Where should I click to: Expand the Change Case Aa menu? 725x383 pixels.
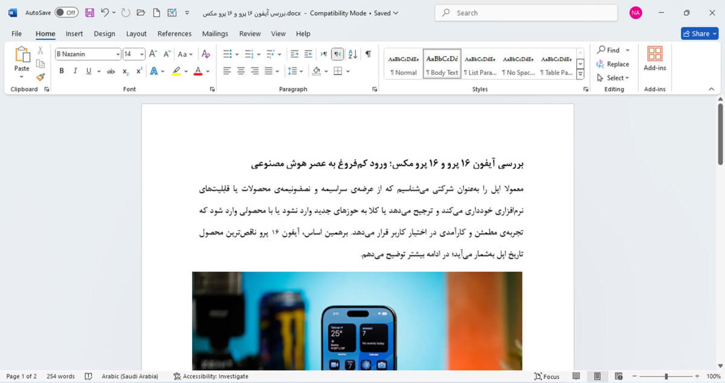185,54
